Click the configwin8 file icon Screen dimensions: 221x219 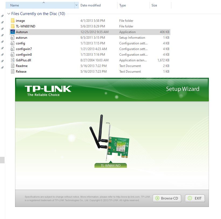coord(12,55)
